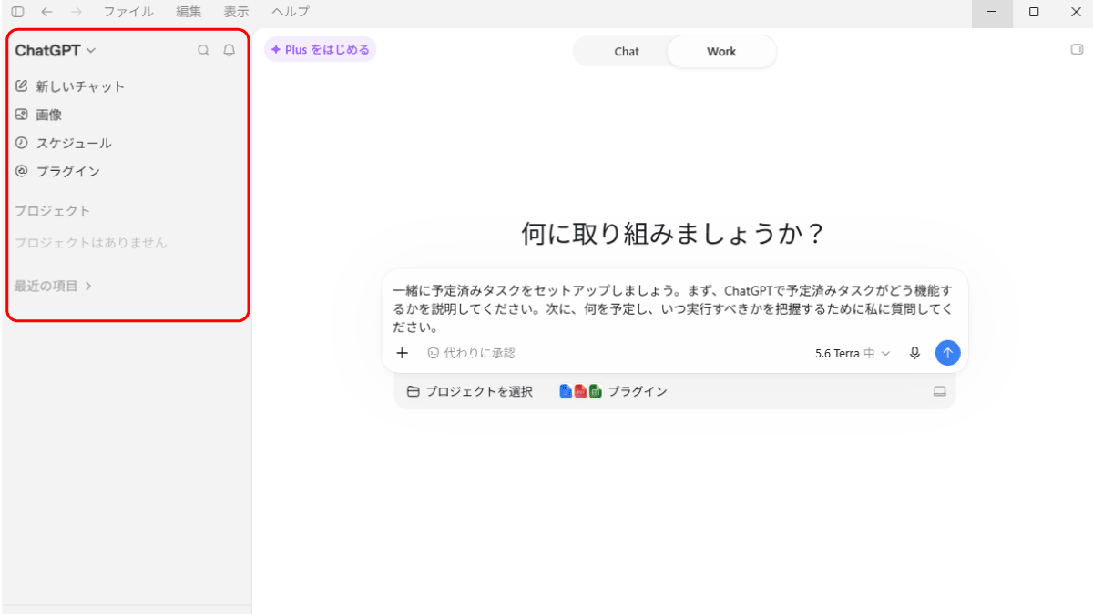
Task: Toggle the sidebar panel icon in title bar
Action: pos(17,12)
